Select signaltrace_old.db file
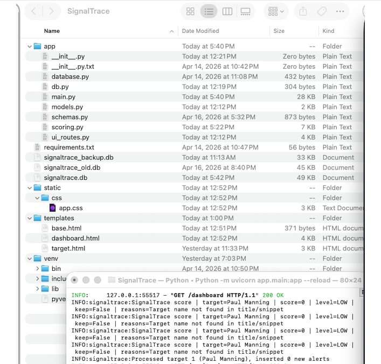381x364 pixels. pyautogui.click(x=194, y=167)
